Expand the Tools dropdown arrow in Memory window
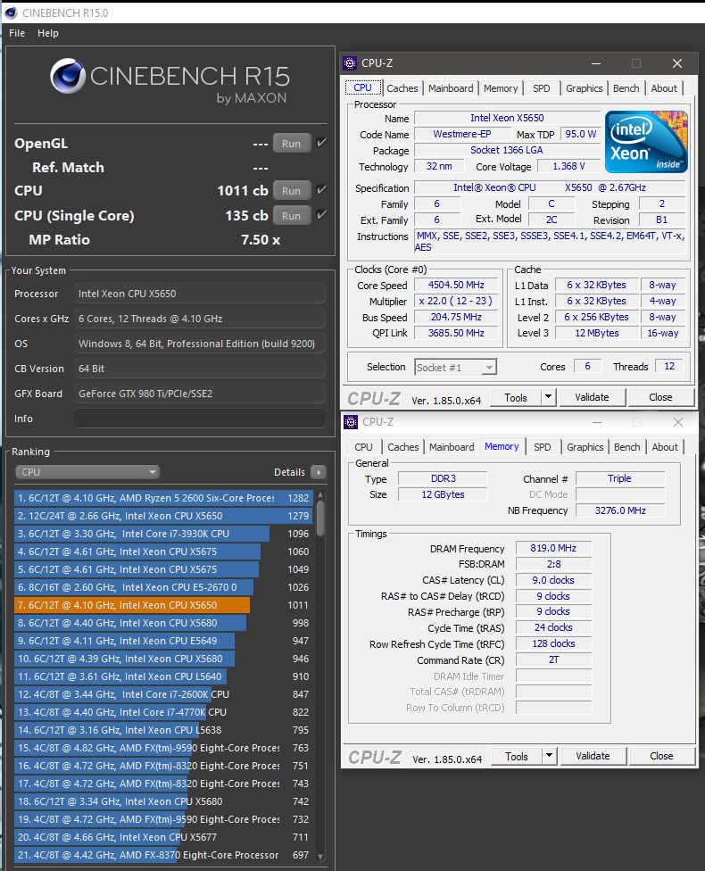 (x=550, y=757)
